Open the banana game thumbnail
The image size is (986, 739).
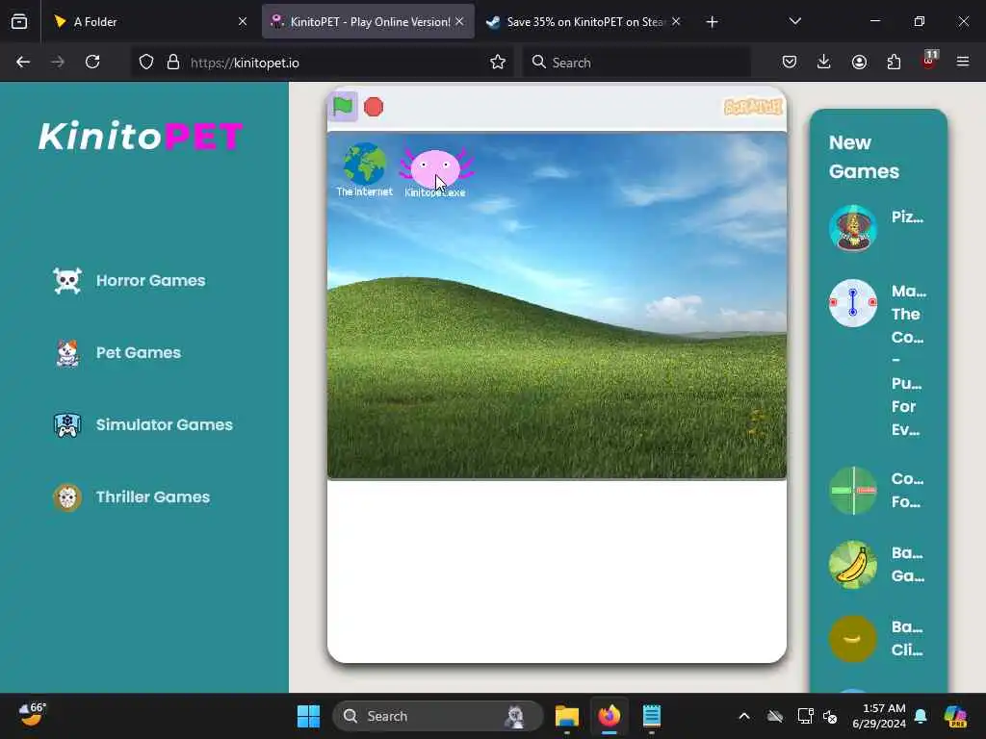click(853, 564)
